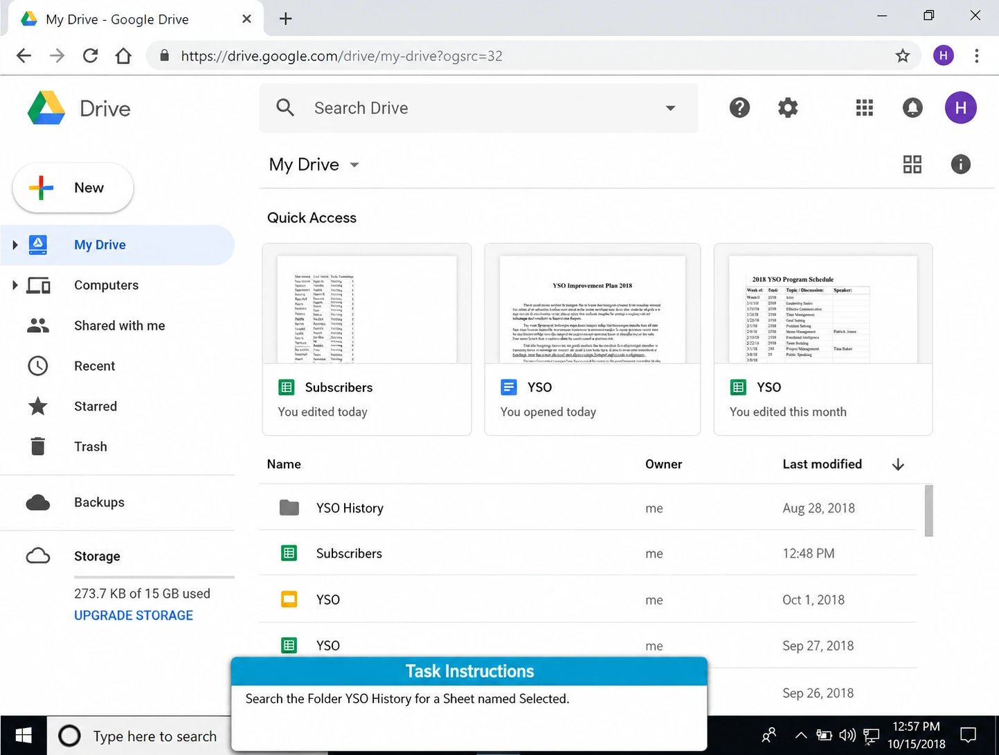Expand the My Drive tree arrow
The width and height of the screenshot is (999, 755).
(x=15, y=245)
